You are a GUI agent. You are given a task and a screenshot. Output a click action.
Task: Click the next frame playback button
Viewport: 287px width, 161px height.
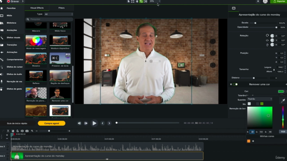86,123
